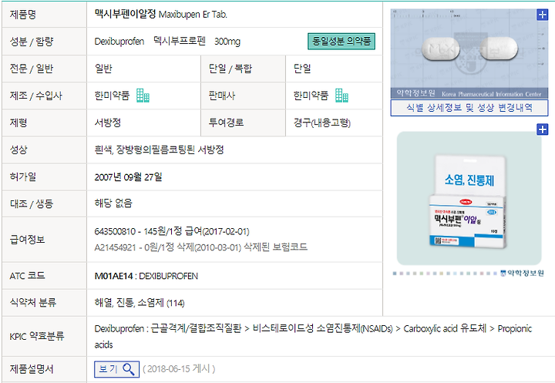The height and width of the screenshot is (383, 555).
Task: Click the 식약처 분류 row label
Action: [33, 303]
